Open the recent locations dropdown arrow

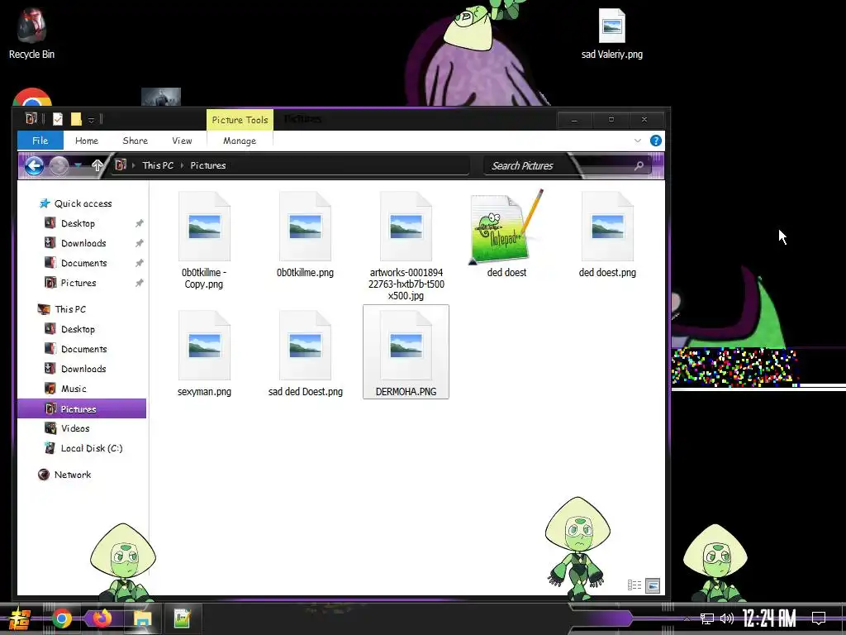[x=78, y=165]
